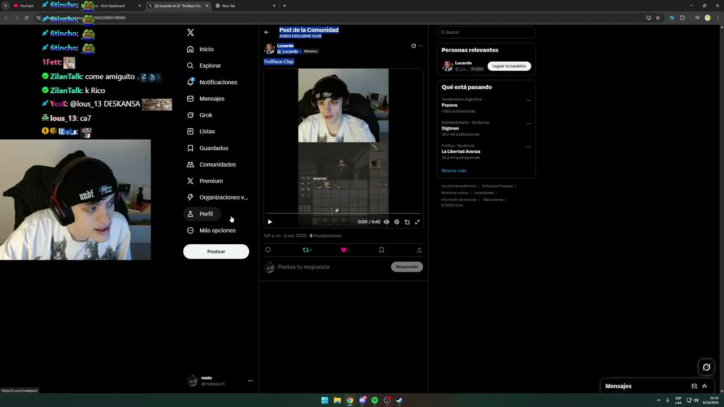Reload the page with the refresh icon
Image resolution: width=724 pixels, height=407 pixels.
coord(26,18)
